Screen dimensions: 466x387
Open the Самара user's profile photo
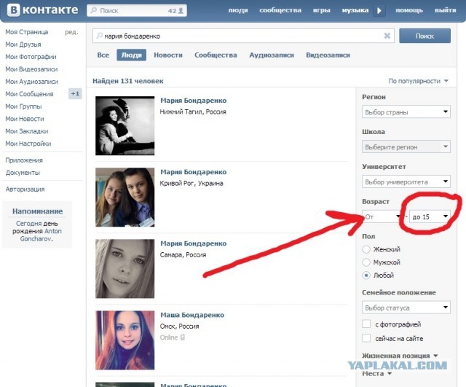pos(125,268)
